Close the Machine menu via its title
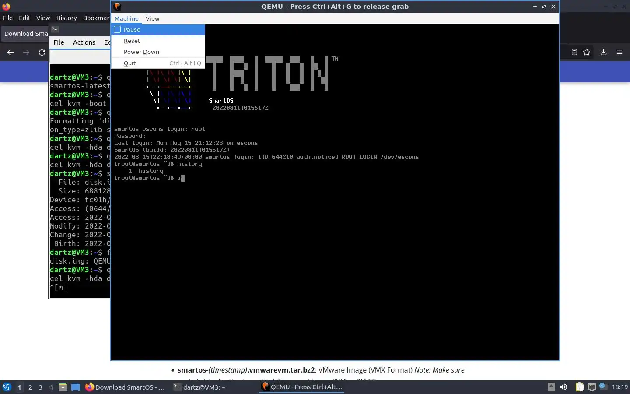 pyautogui.click(x=126, y=18)
